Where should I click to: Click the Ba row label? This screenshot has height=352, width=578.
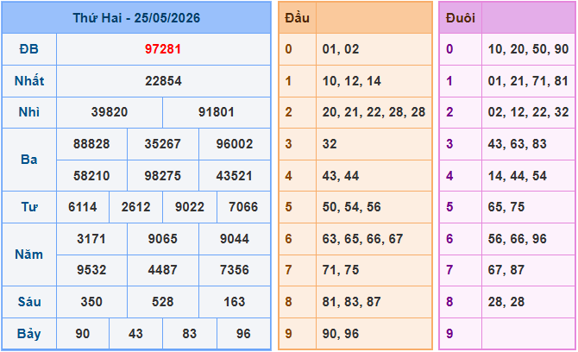[x=29, y=160]
